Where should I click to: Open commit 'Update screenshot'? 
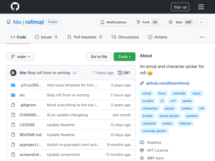coord(63,155)
